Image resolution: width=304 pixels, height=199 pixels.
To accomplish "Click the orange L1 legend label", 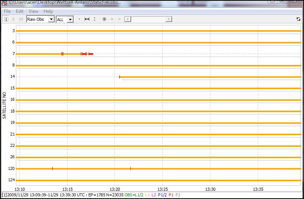I will click(x=147, y=194).
